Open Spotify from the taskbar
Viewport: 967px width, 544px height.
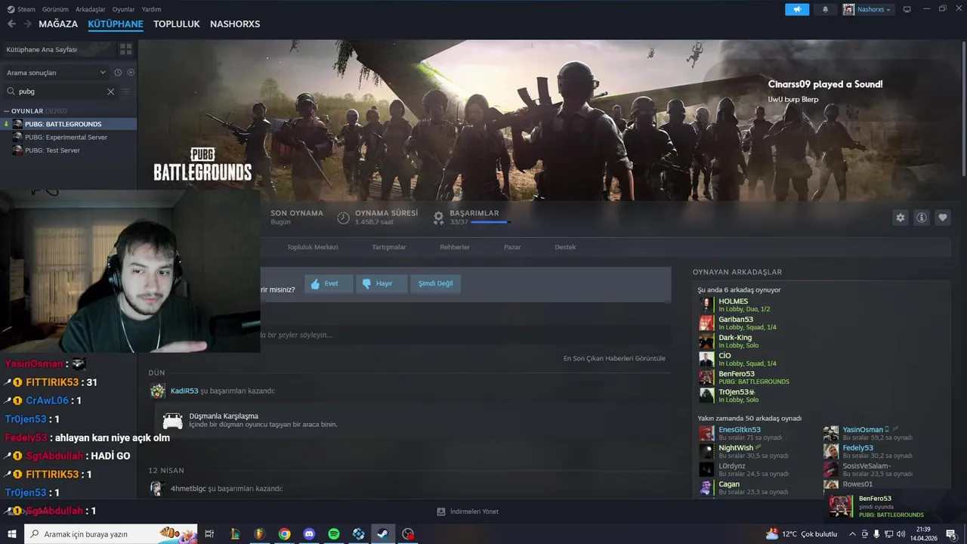[x=334, y=533]
